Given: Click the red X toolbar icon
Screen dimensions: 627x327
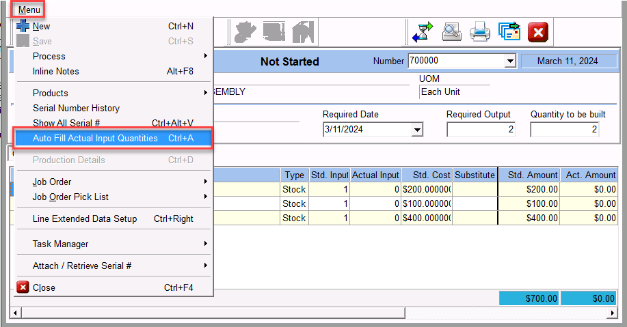Looking at the screenshot, I should (538, 31).
